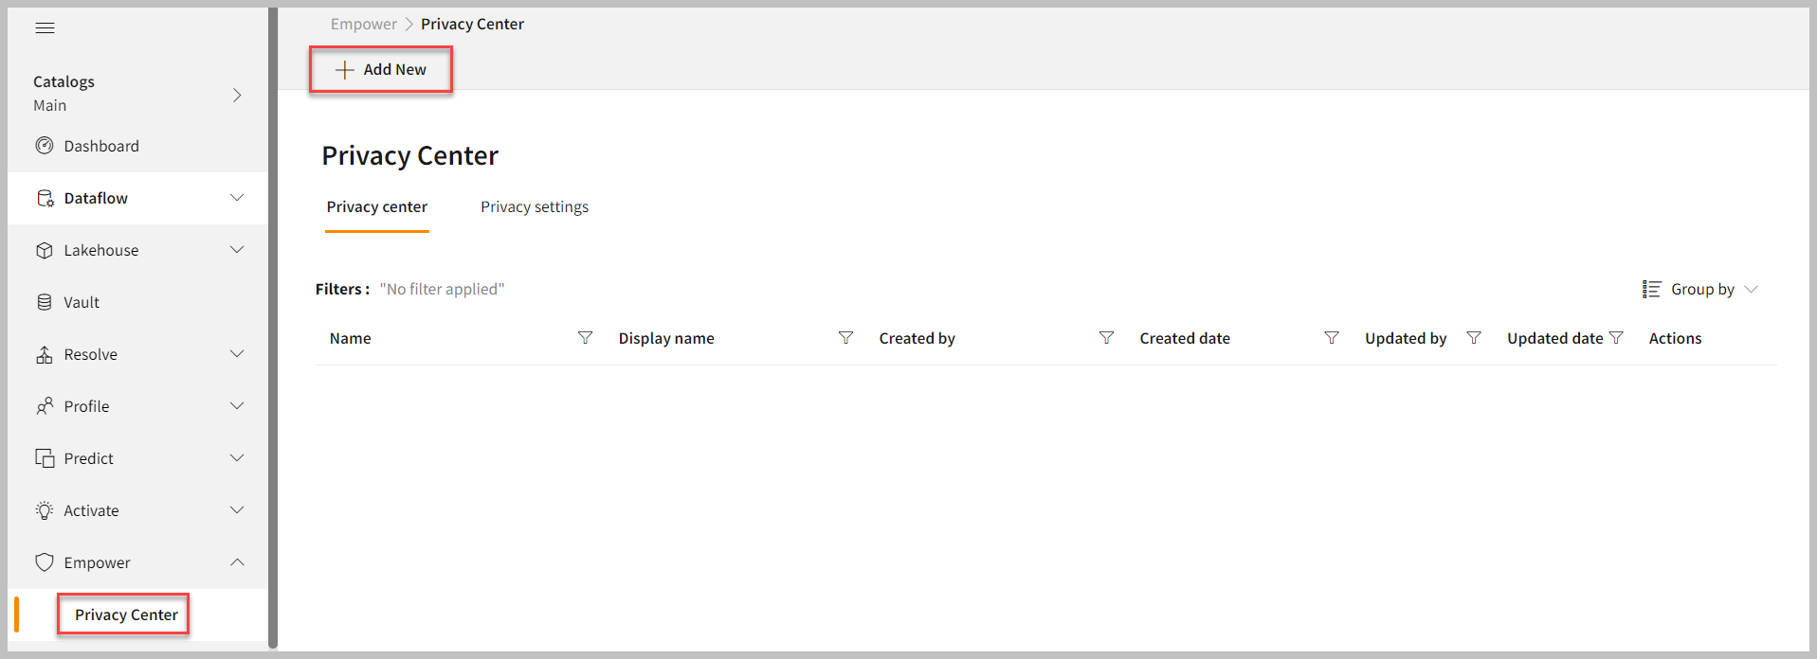Click the hamburger menu icon
Viewport: 1817px width, 659px height.
(x=45, y=27)
